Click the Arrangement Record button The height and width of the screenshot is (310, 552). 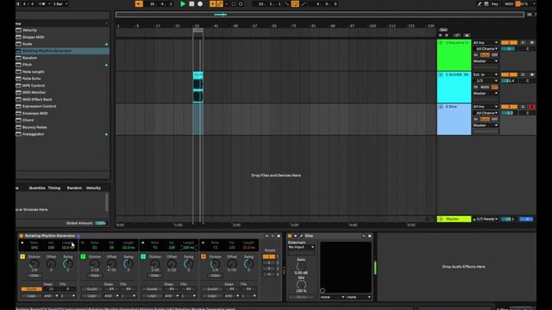200,3
